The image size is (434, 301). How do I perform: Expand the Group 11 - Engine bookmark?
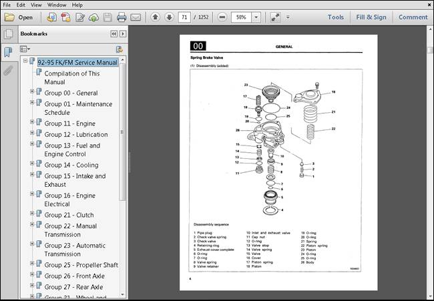32,121
